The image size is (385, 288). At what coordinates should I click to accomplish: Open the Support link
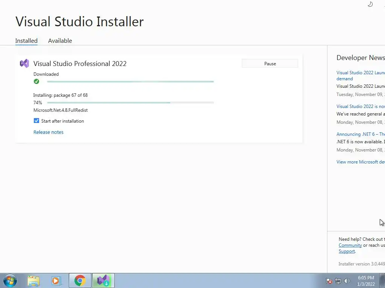[347, 251]
